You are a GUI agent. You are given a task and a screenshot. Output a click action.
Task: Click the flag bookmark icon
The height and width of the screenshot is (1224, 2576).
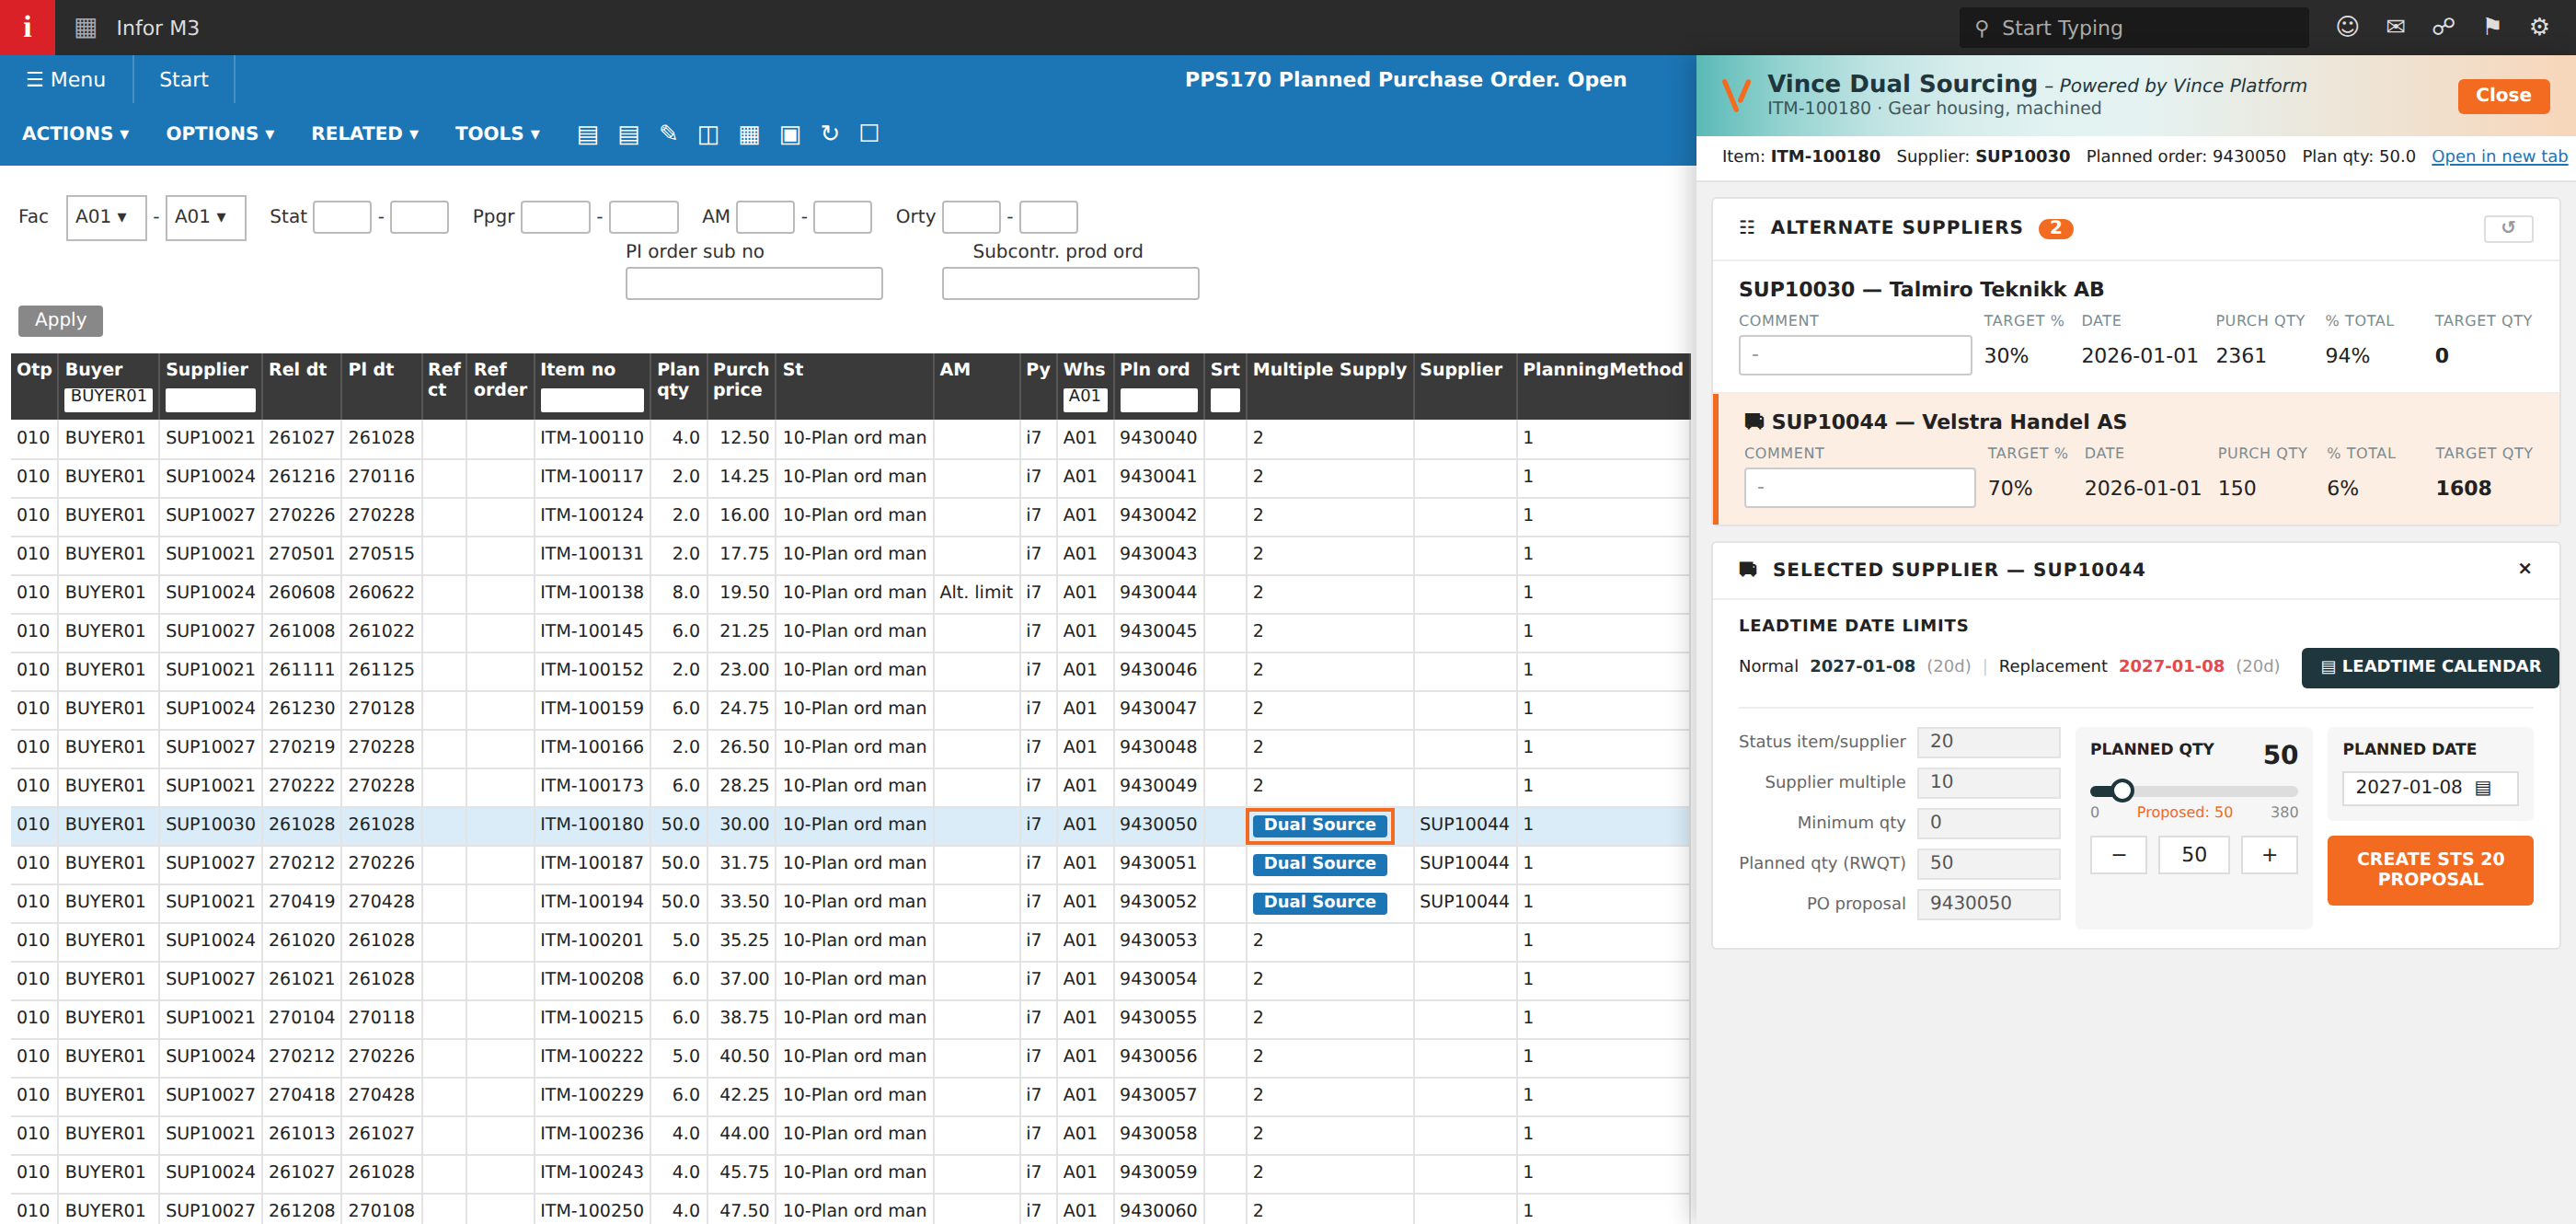coord(2492,27)
